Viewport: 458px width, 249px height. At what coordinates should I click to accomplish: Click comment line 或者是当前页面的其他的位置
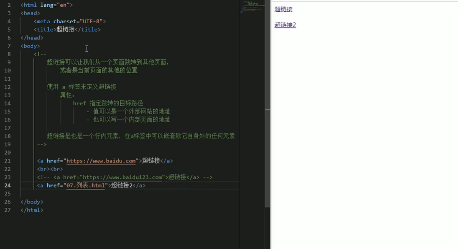(x=99, y=71)
